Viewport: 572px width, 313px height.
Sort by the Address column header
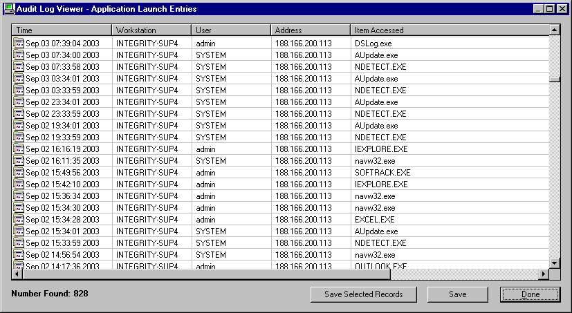click(311, 30)
